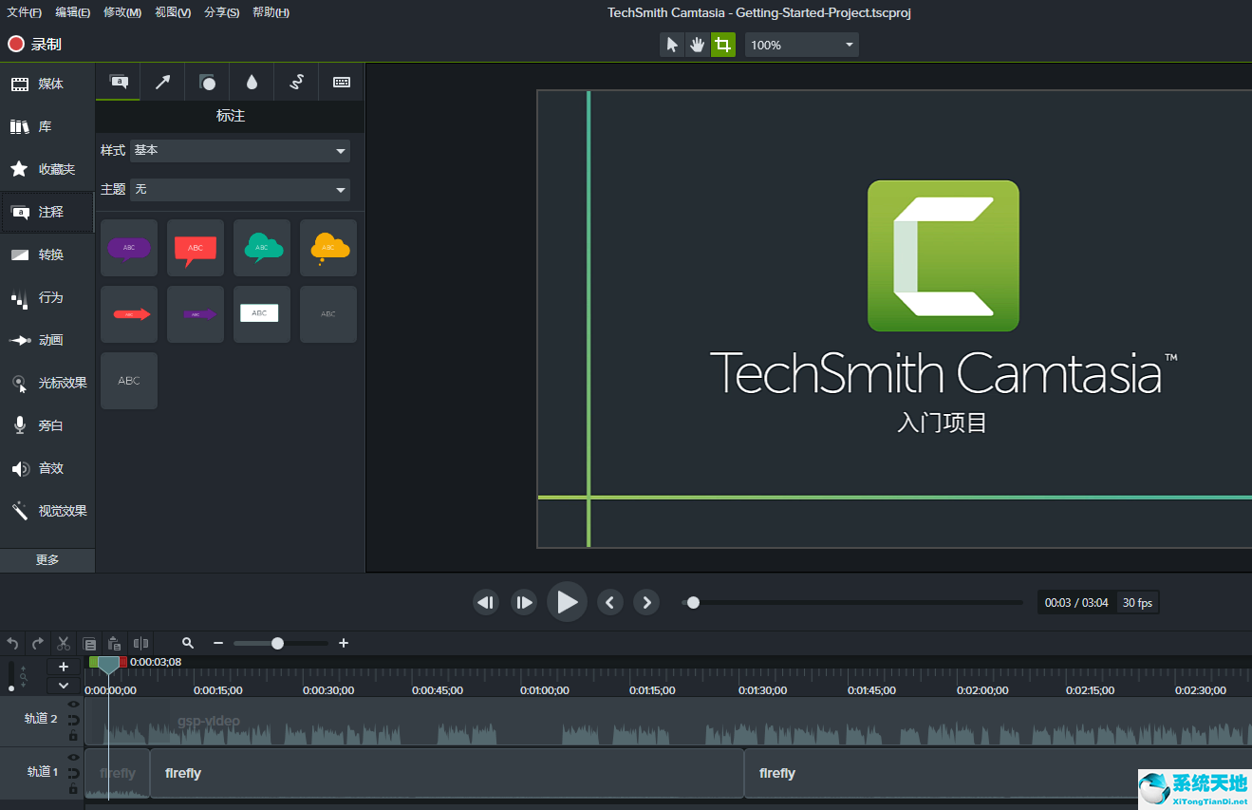Screen dimensions: 1252x810
Task: Open the 编辑(E) menu
Action: 73,12
